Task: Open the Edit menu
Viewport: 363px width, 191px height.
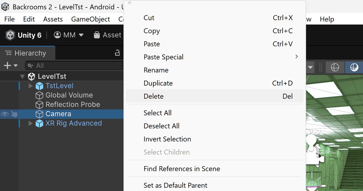Action: [29, 19]
